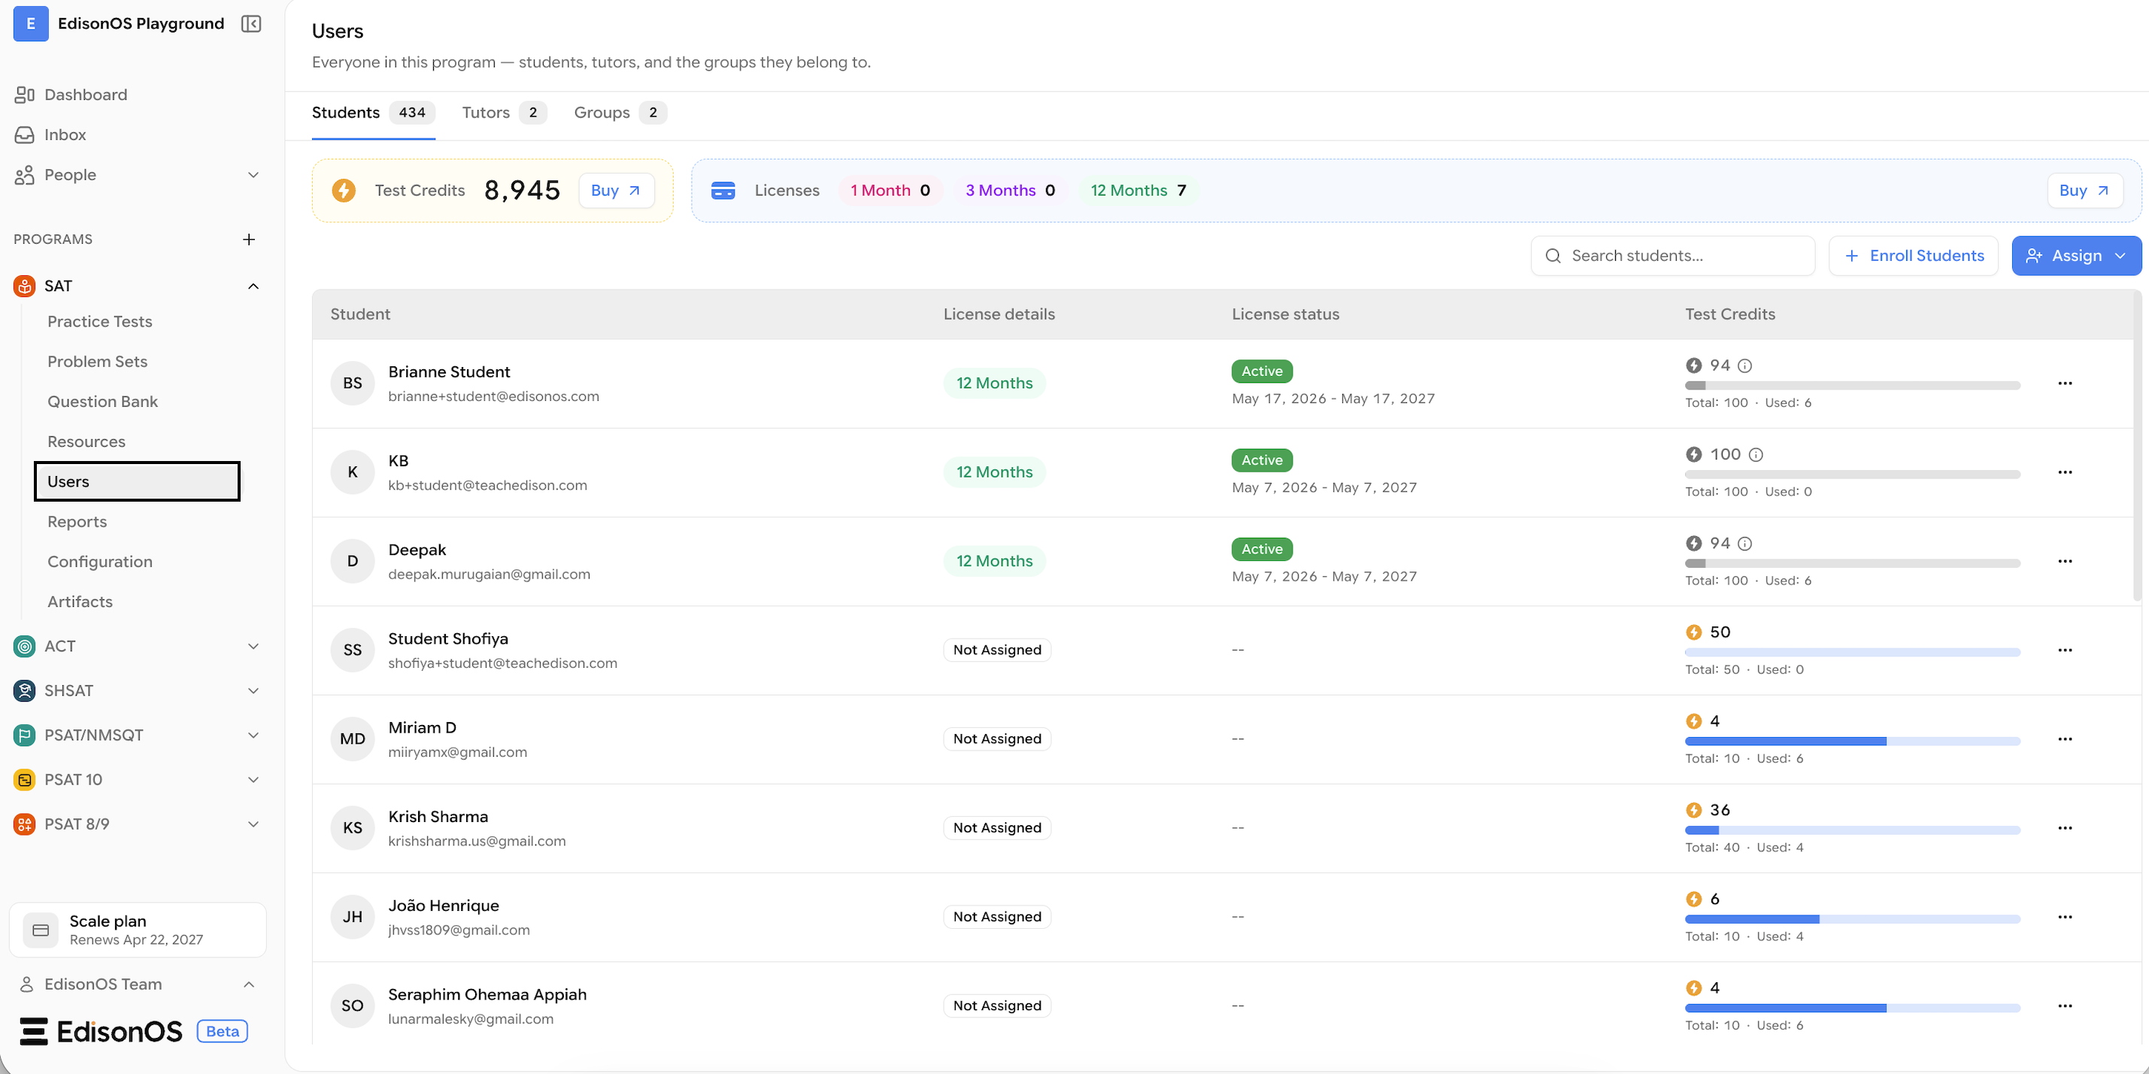Focus the Search students field

(x=1672, y=256)
